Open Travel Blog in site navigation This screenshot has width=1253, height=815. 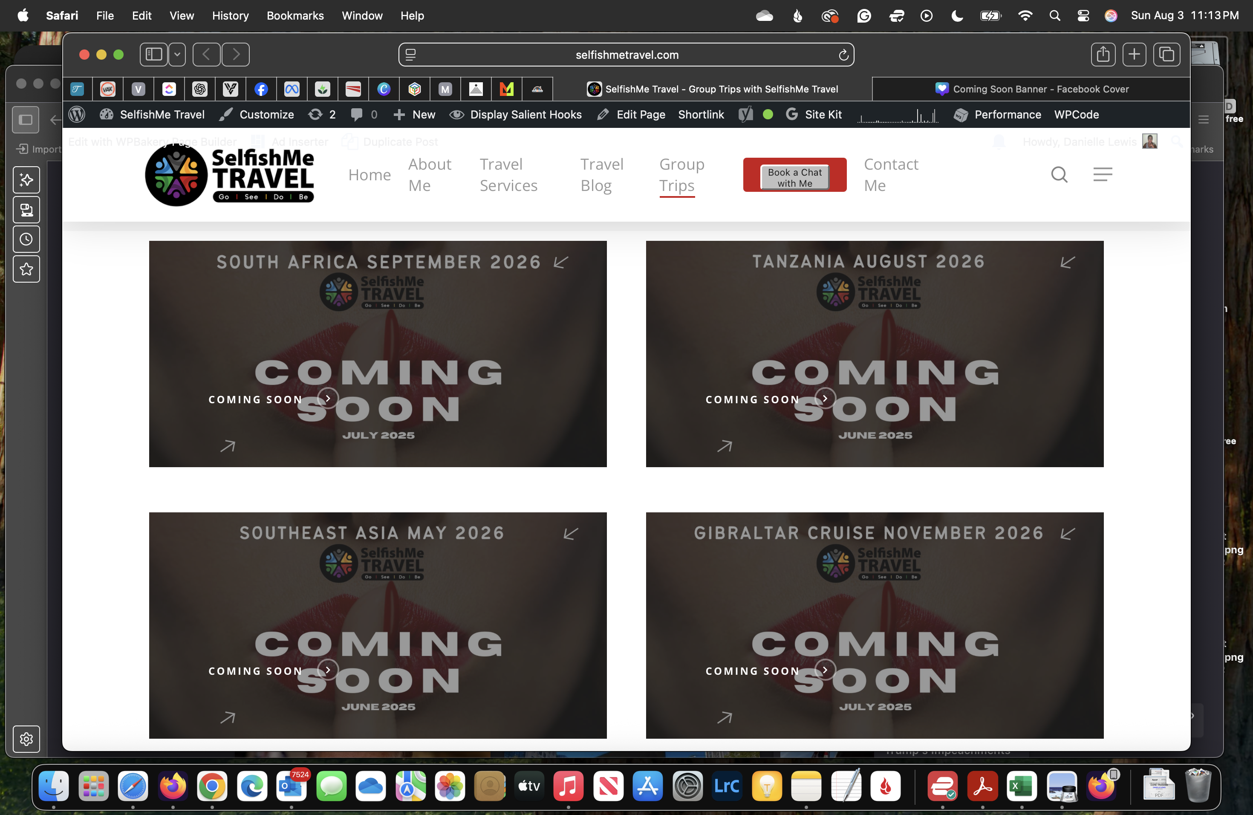pyautogui.click(x=602, y=175)
